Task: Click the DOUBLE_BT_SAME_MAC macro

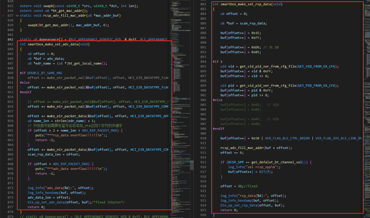Action: [45, 73]
